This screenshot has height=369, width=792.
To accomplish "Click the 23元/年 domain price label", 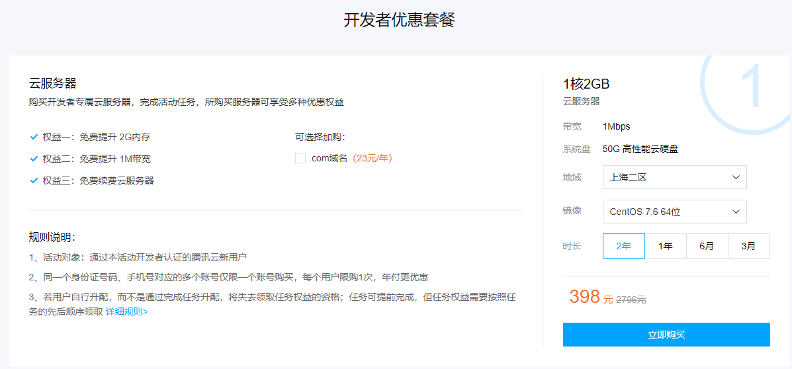I will click(x=373, y=158).
